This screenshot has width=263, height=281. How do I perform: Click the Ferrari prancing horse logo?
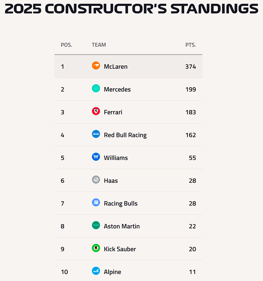click(x=96, y=111)
